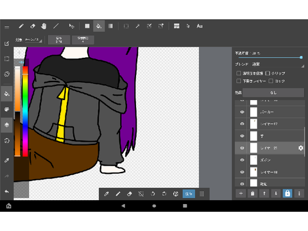Tap deselect icon in bottom shortcut bar

[141, 194]
